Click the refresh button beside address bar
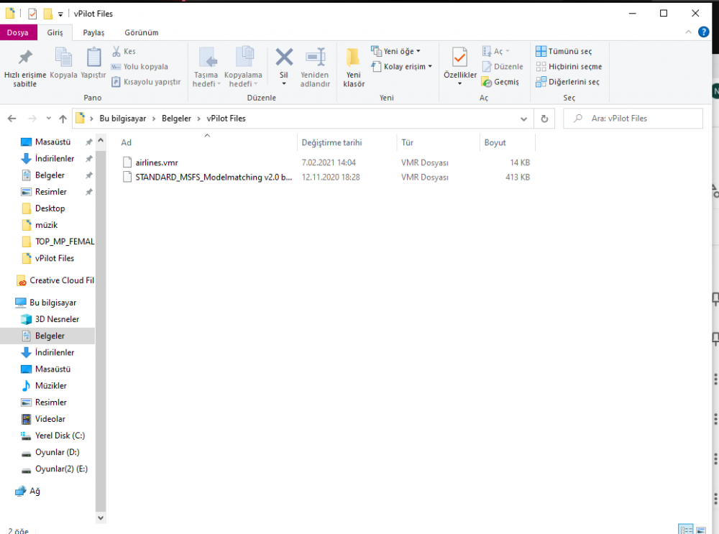 pos(544,119)
